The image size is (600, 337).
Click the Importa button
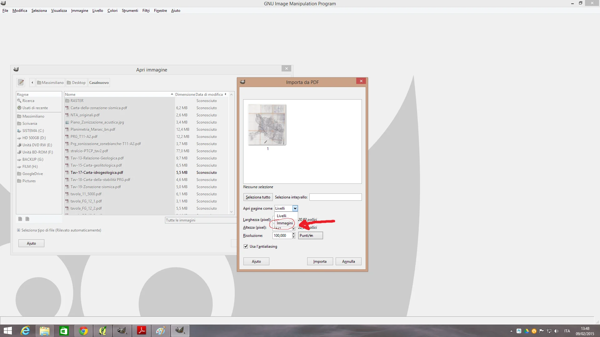pyautogui.click(x=320, y=261)
